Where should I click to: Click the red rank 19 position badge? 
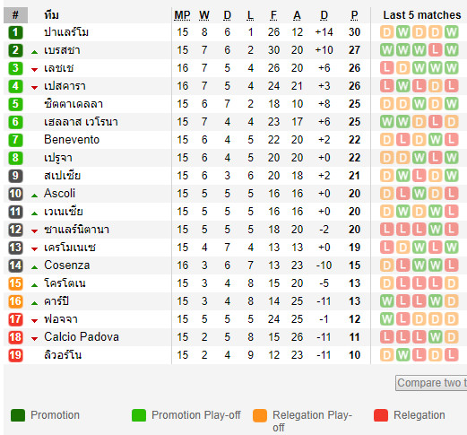coord(15,355)
